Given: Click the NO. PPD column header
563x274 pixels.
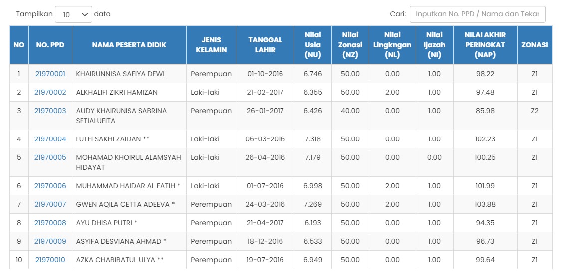Looking at the screenshot, I should click(x=50, y=45).
